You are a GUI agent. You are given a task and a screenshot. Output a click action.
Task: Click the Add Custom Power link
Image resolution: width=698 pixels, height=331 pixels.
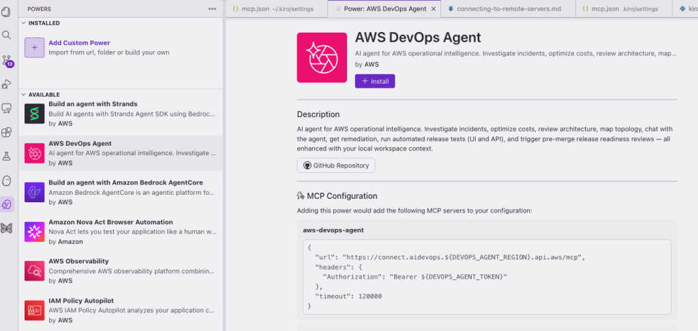pos(79,43)
